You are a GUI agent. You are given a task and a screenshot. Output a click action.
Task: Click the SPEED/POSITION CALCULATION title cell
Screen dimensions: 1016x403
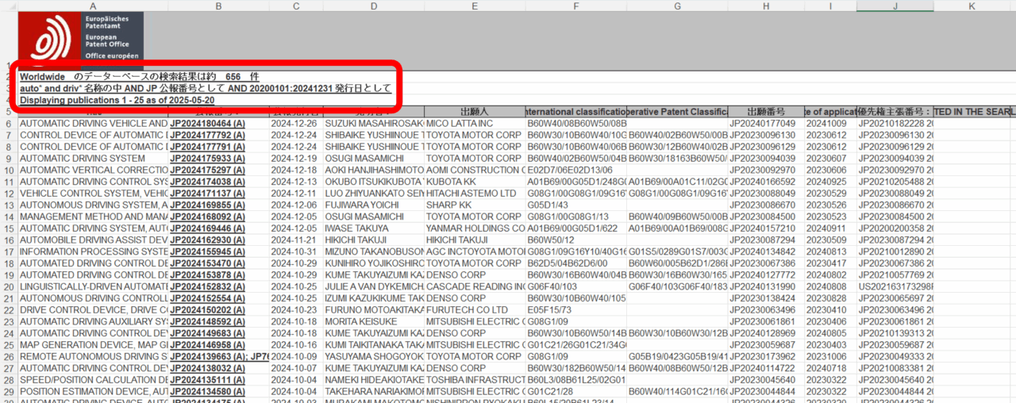pyautogui.click(x=93, y=379)
